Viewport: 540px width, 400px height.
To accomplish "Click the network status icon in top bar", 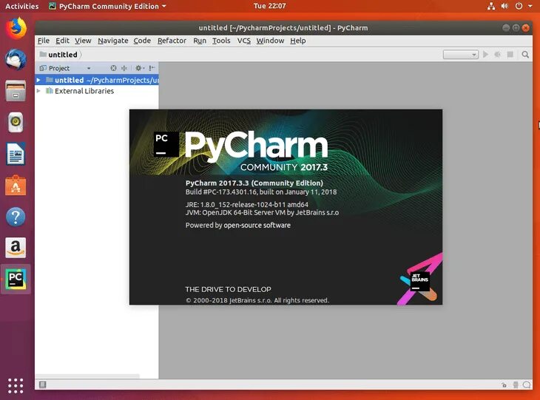I will [x=490, y=6].
